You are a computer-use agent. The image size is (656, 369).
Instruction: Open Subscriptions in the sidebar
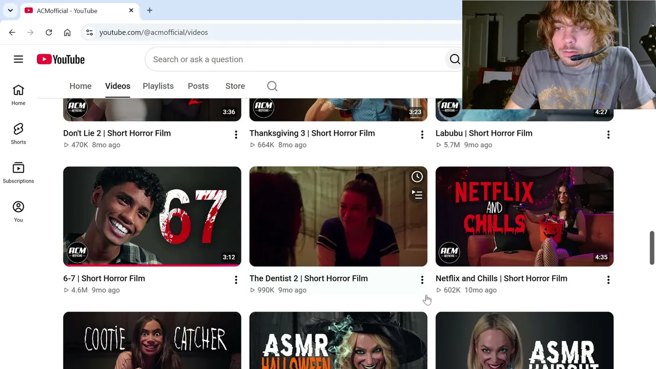[x=18, y=173]
